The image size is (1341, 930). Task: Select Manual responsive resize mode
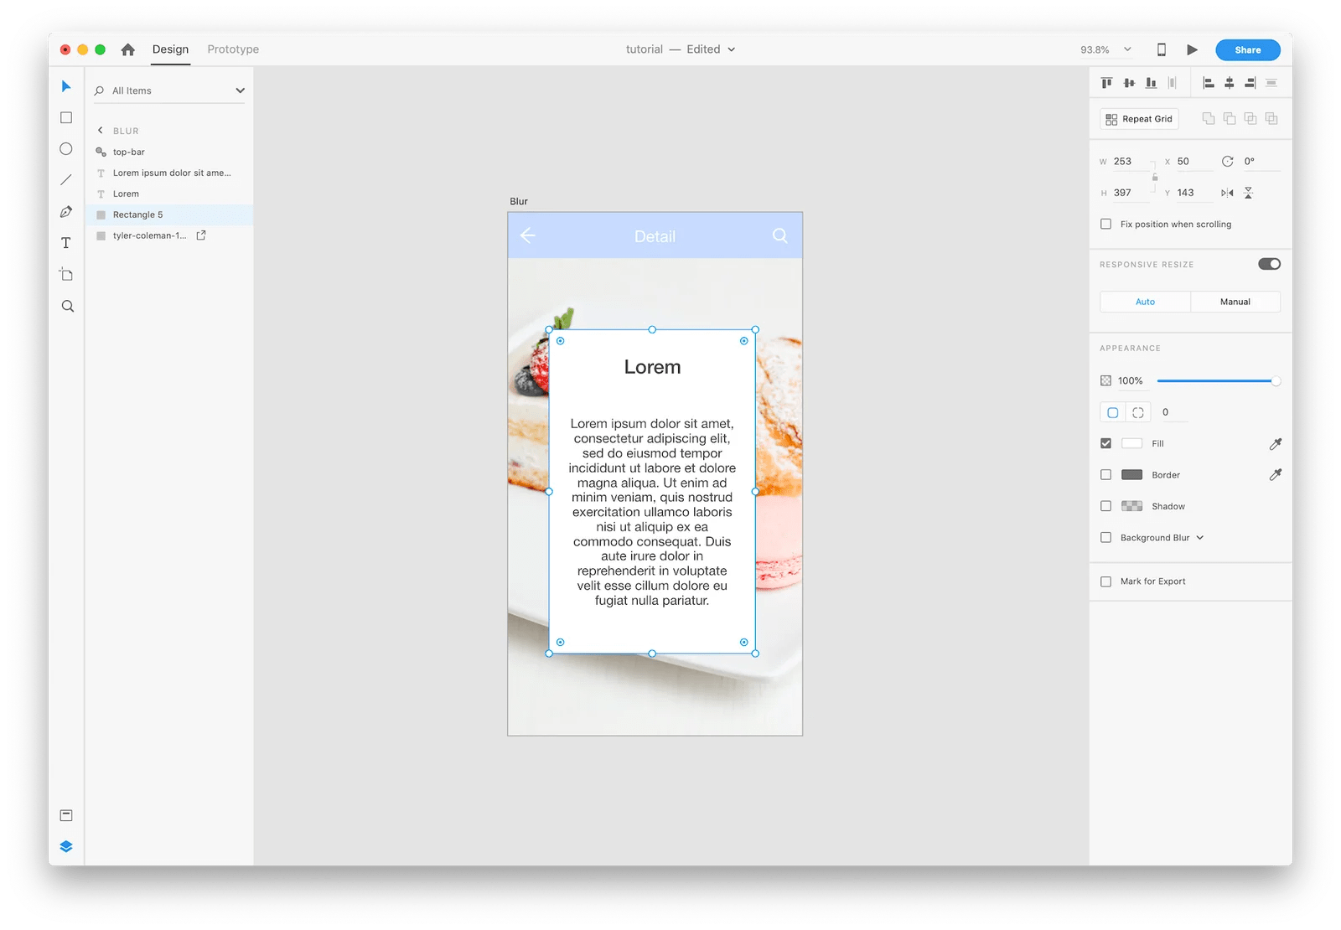(1235, 302)
